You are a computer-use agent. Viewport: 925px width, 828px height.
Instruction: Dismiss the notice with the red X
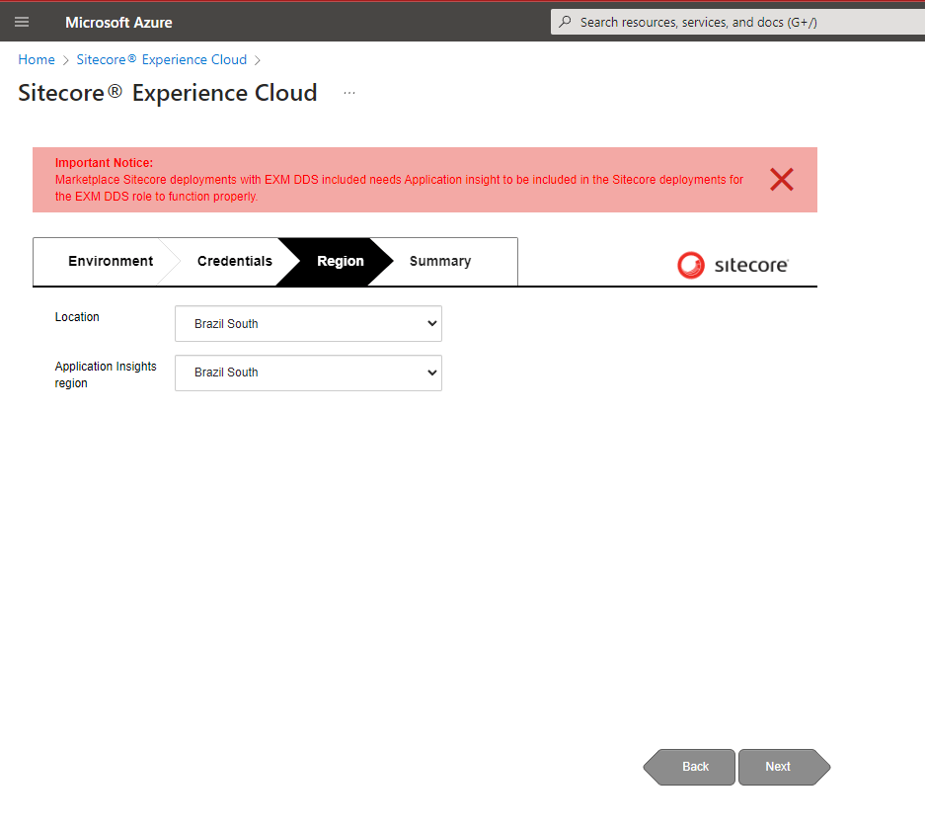click(x=781, y=180)
